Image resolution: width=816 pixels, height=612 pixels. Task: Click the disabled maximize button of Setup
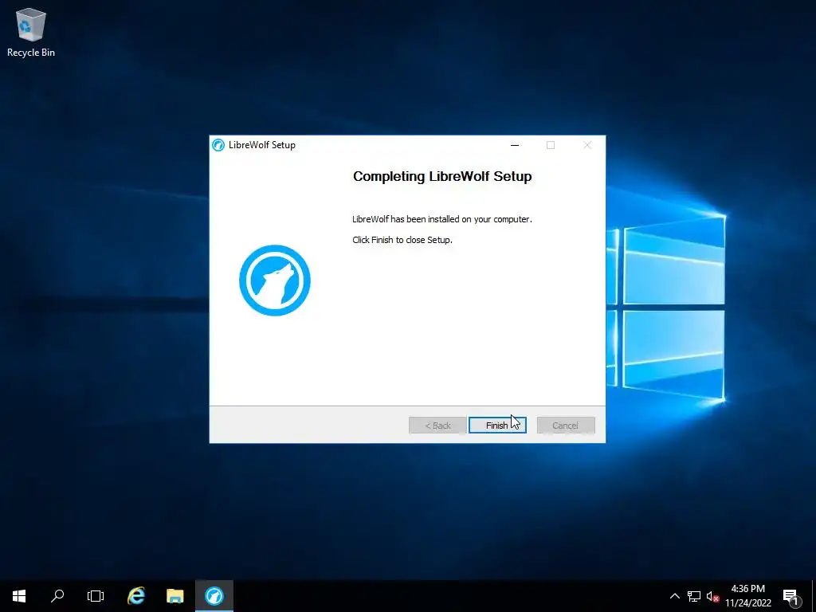(x=551, y=145)
